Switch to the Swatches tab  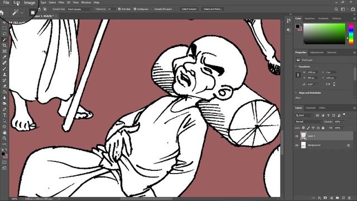coord(310,18)
